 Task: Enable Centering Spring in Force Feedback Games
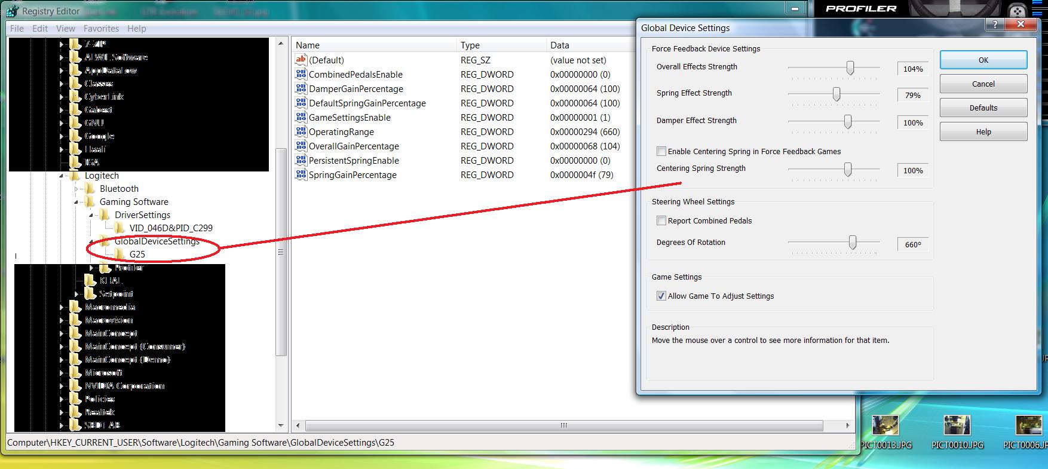[x=661, y=151]
